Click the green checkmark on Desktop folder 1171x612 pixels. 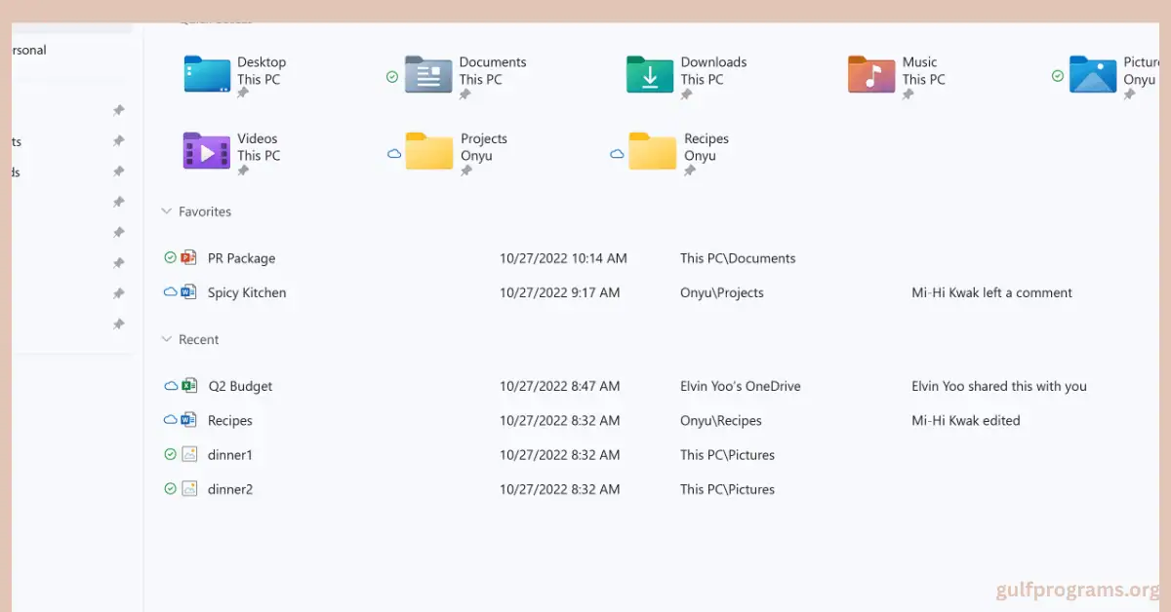pos(172,77)
